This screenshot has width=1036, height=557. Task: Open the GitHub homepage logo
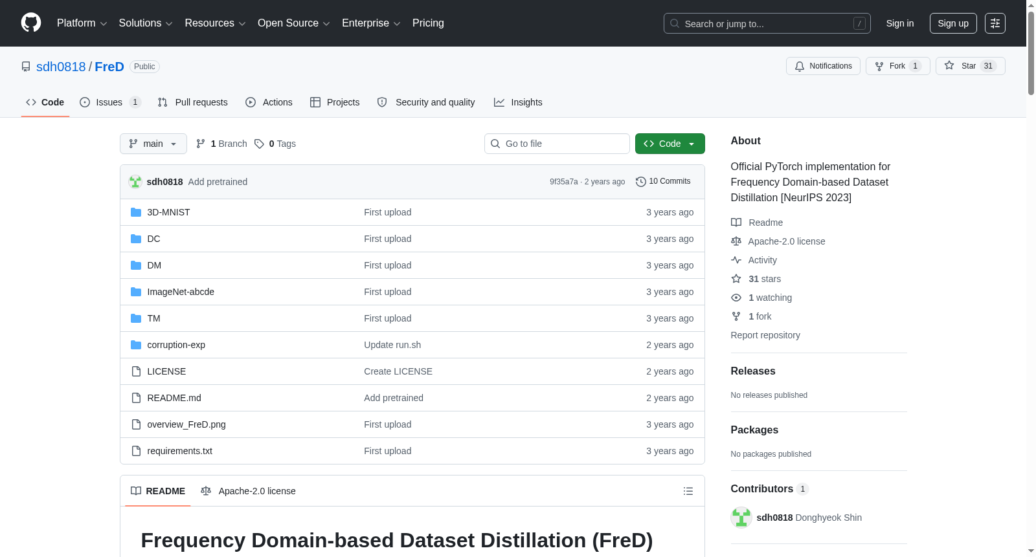coord(31,23)
